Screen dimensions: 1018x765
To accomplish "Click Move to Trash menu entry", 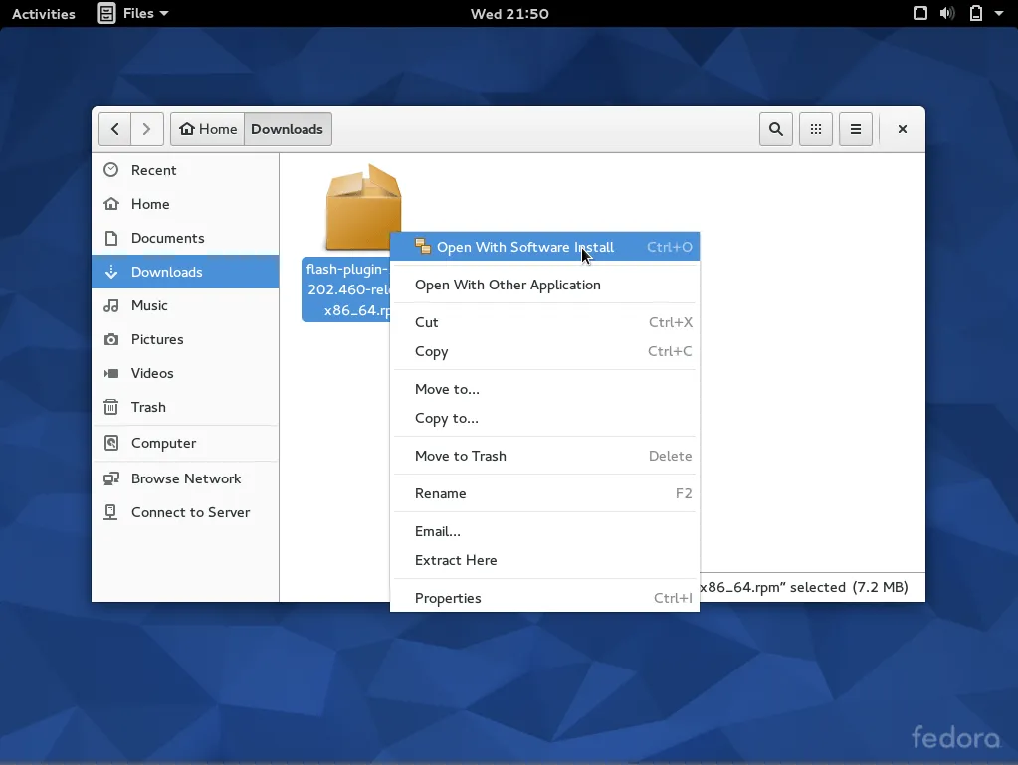I will coord(461,456).
